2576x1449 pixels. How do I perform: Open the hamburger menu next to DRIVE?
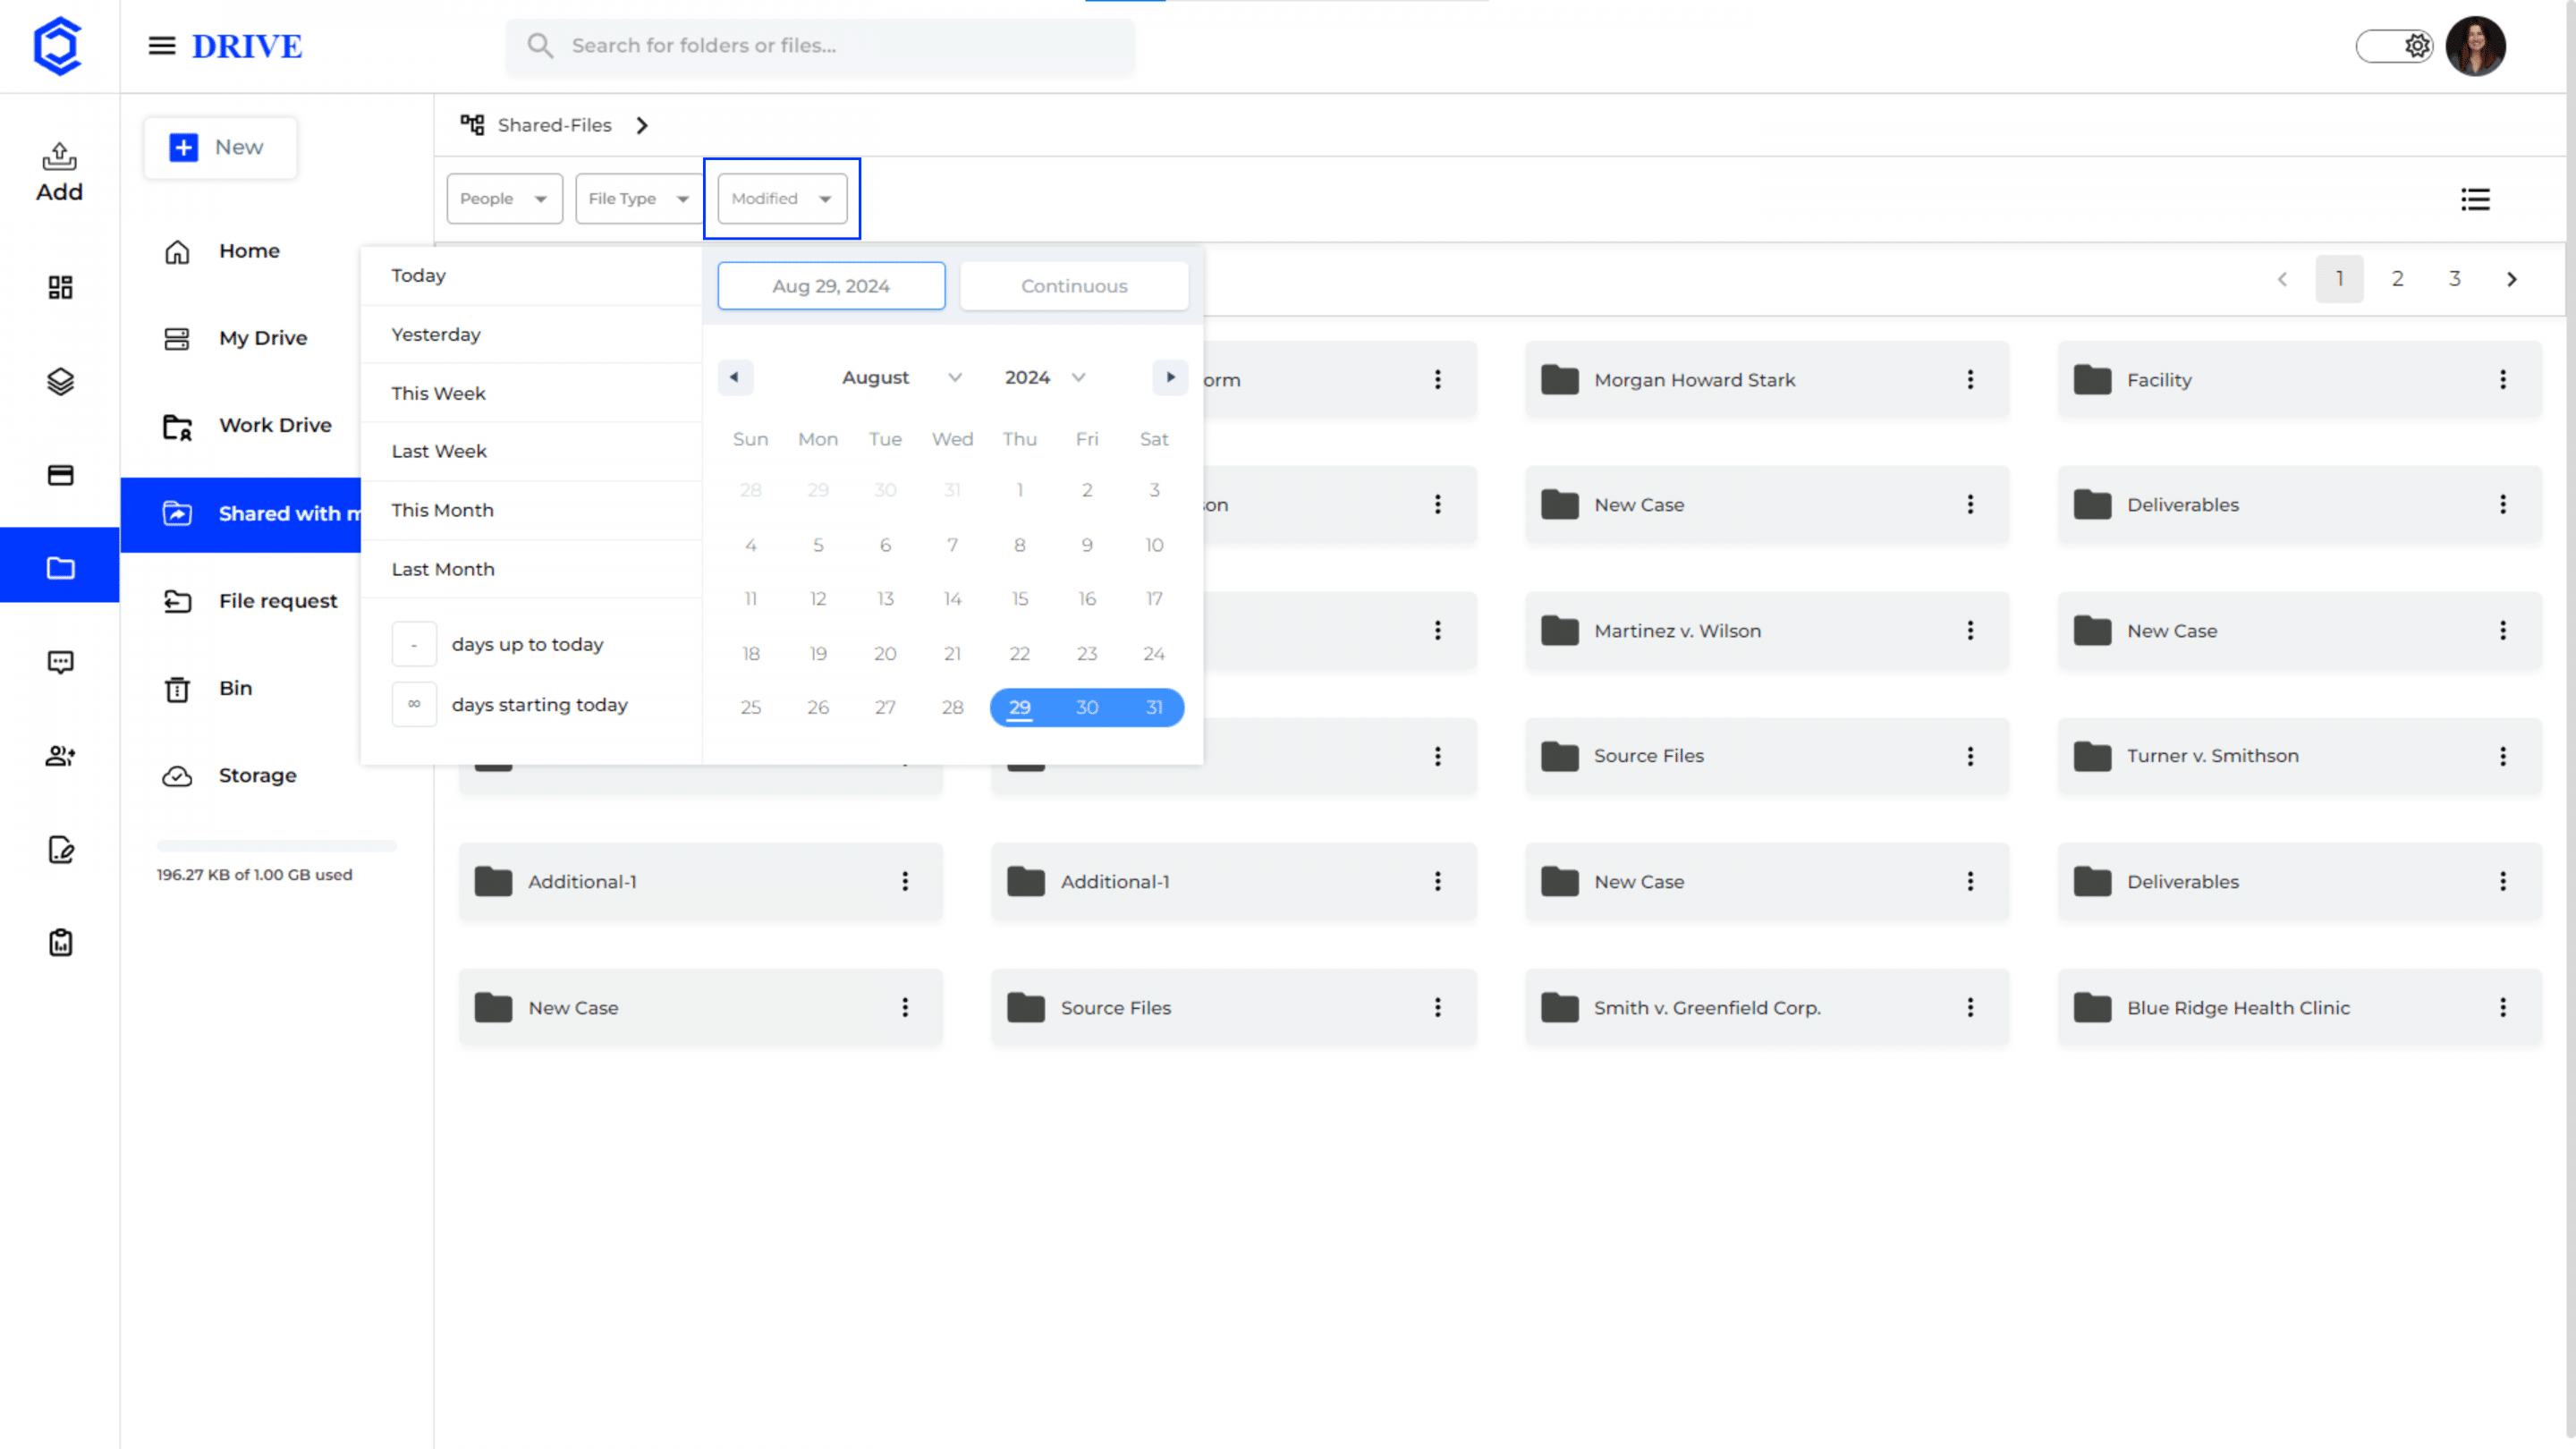click(x=162, y=45)
